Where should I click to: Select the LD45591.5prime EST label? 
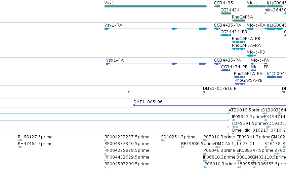point(249,124)
